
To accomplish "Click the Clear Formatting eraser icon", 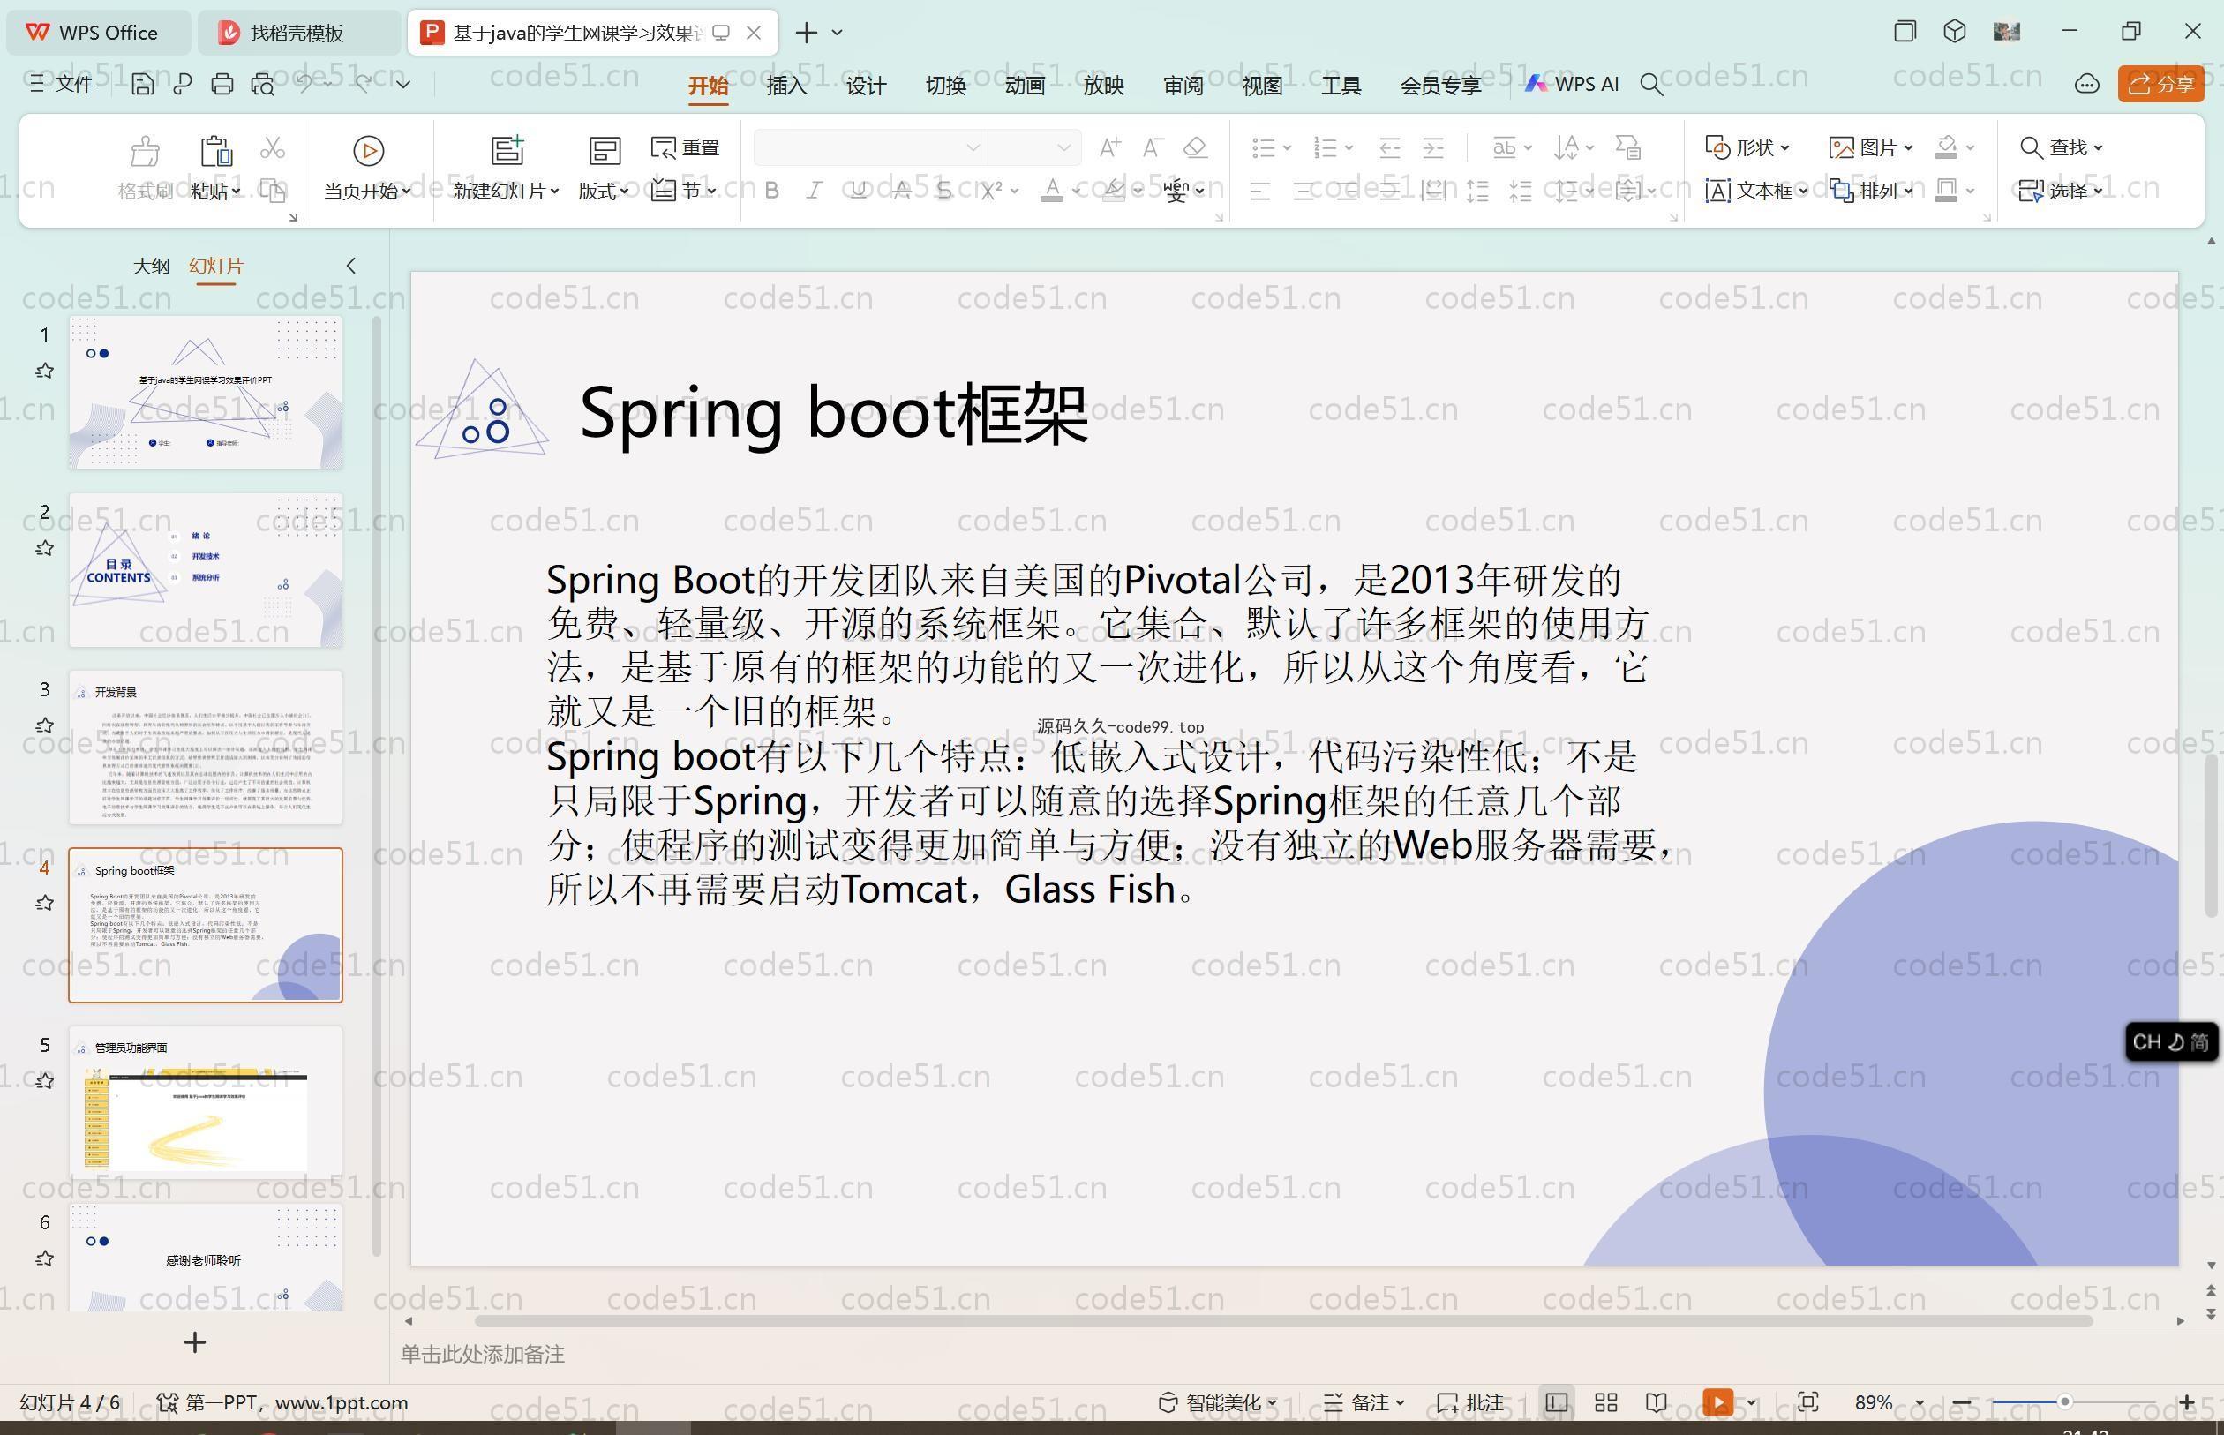I will [1195, 147].
